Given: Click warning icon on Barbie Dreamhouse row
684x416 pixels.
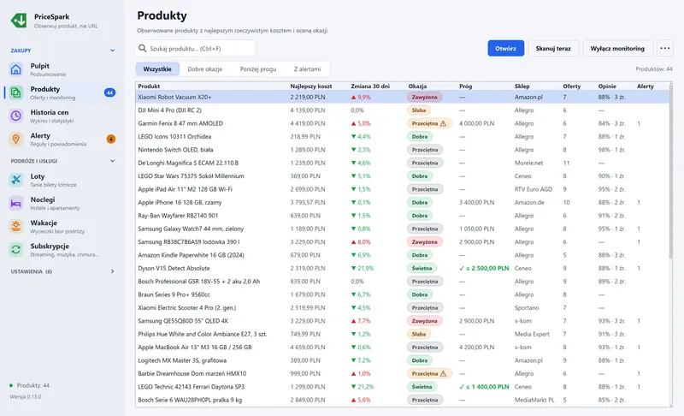Looking at the screenshot, I should coord(443,374).
